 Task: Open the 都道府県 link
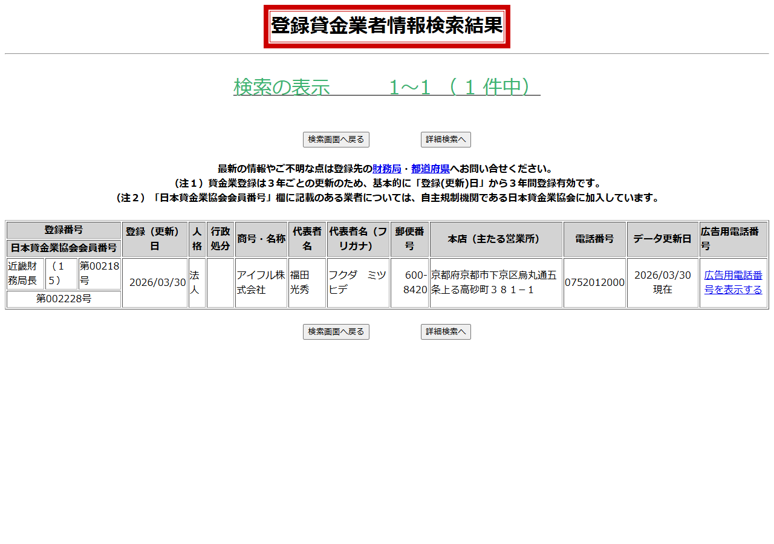click(431, 169)
